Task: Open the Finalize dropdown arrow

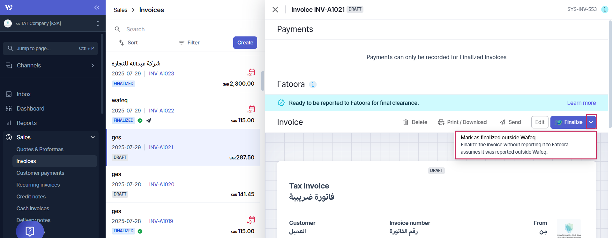Action: coord(591,122)
